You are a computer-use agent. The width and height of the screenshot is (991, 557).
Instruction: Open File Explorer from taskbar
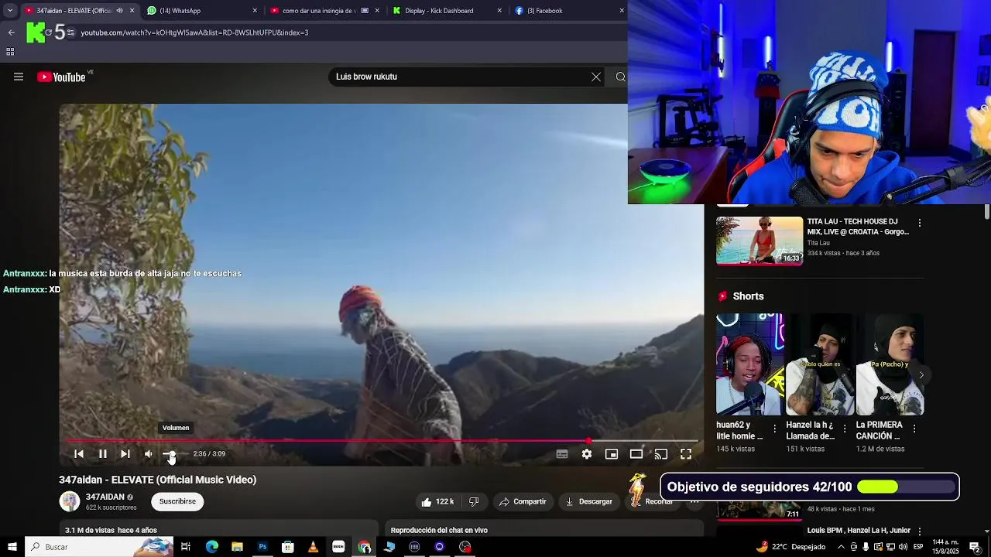pyautogui.click(x=237, y=547)
